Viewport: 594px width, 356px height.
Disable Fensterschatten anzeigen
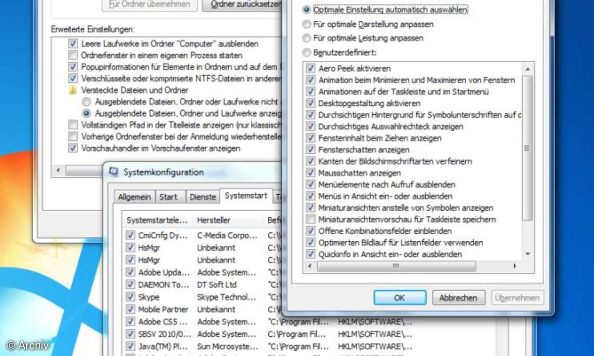(310, 149)
